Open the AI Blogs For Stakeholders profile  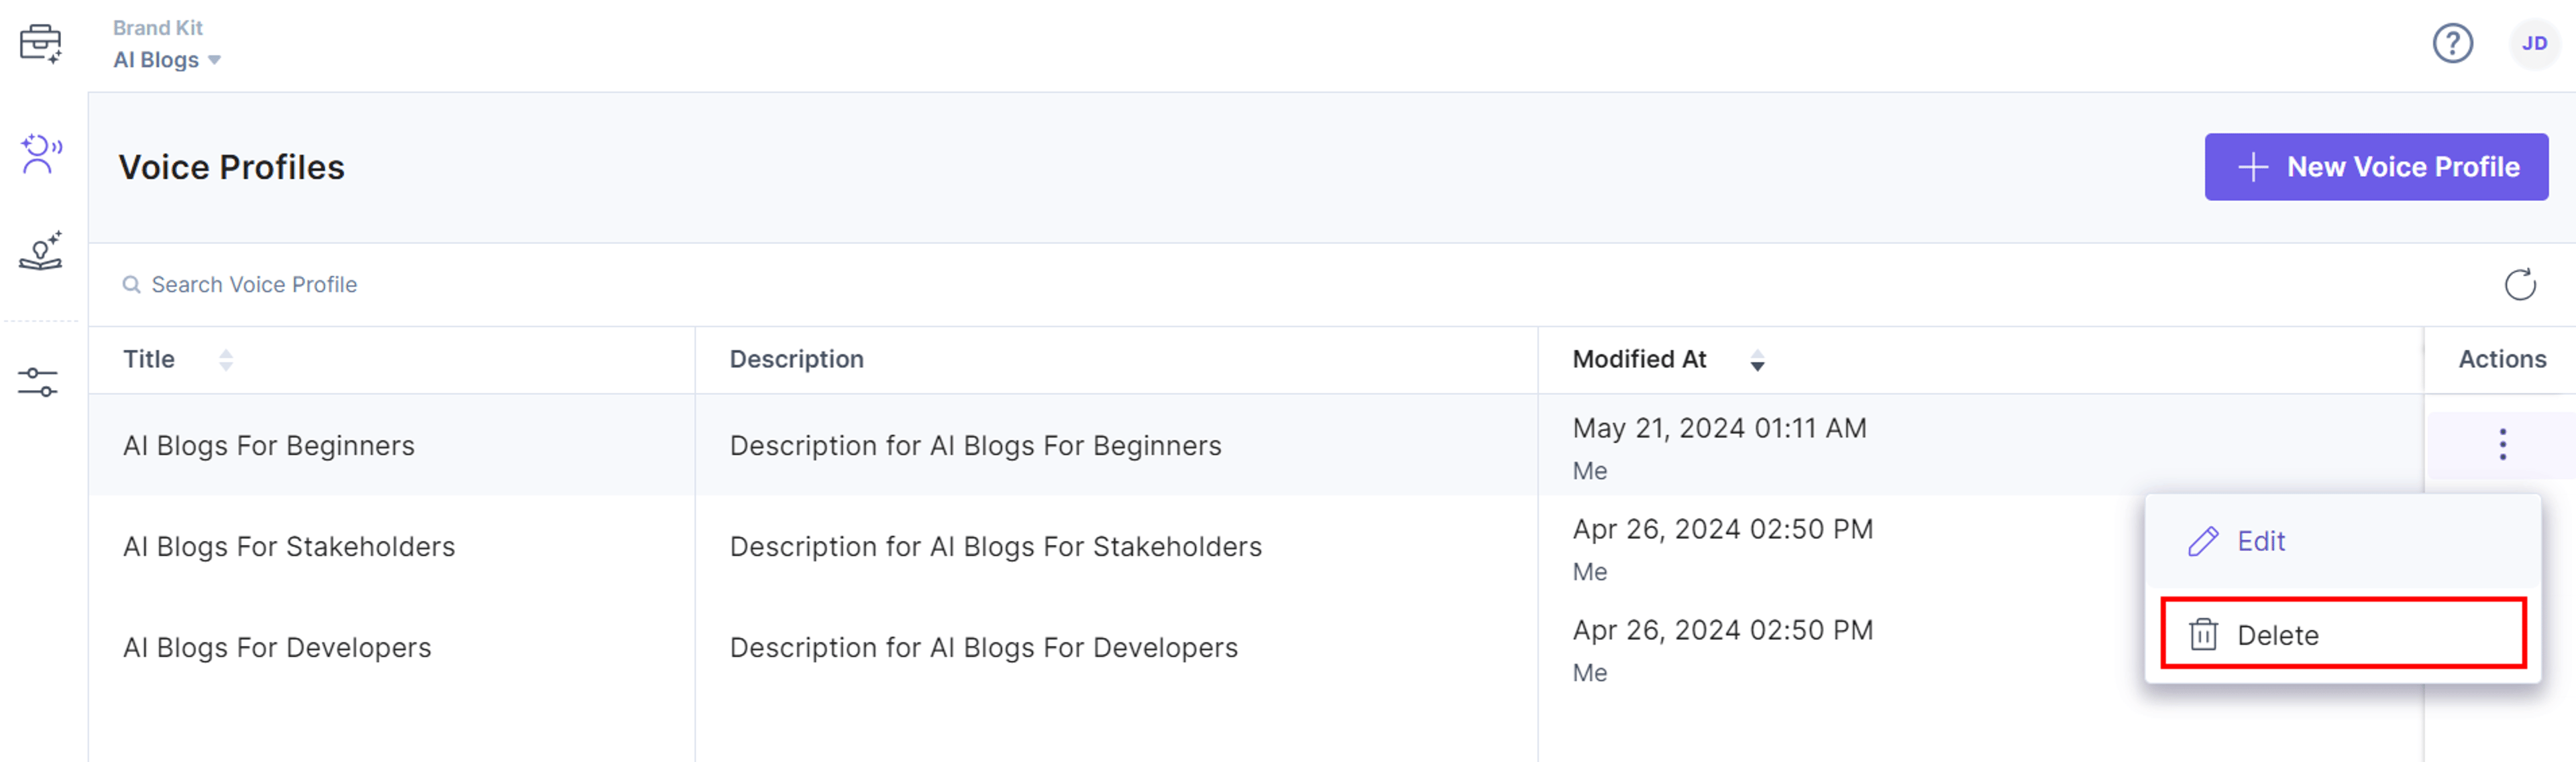pyautogui.click(x=289, y=546)
